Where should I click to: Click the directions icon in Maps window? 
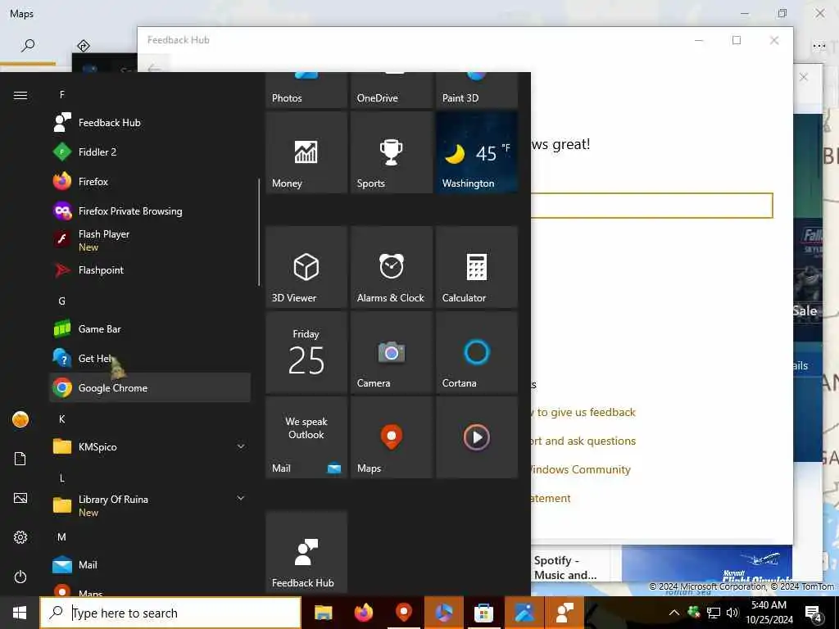point(83,46)
